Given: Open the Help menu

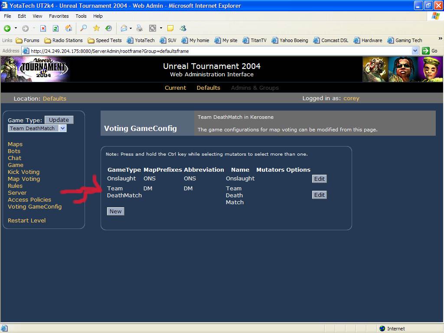Looking at the screenshot, I should click(98, 16).
